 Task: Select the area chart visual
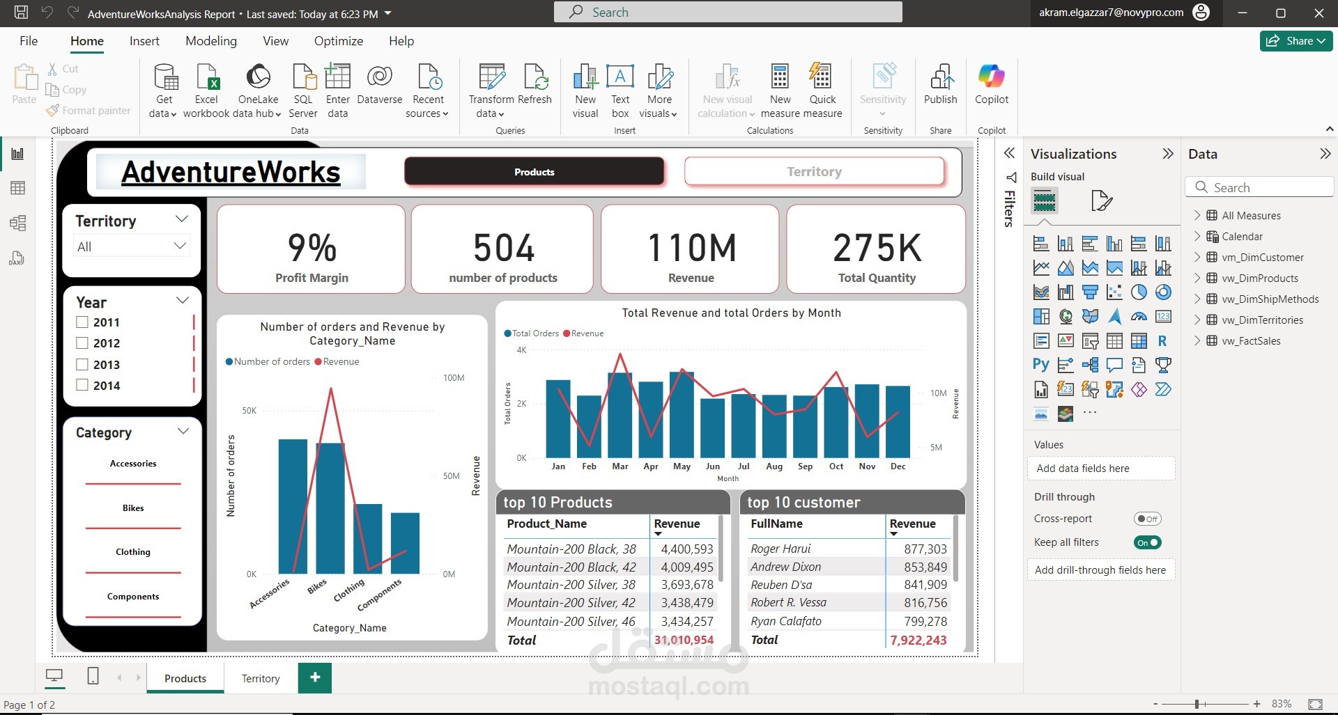(x=1066, y=268)
